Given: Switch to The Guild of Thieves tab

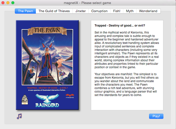Looking at the screenshot, I should [x=54, y=11].
